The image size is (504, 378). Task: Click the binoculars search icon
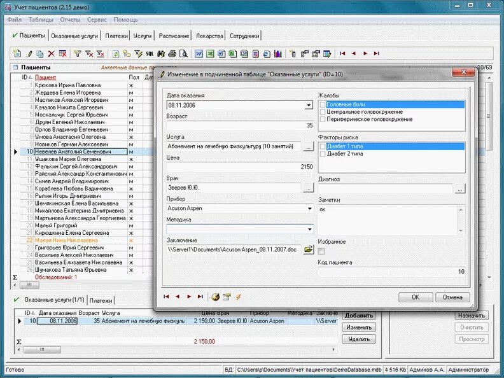pyautogui.click(x=161, y=53)
